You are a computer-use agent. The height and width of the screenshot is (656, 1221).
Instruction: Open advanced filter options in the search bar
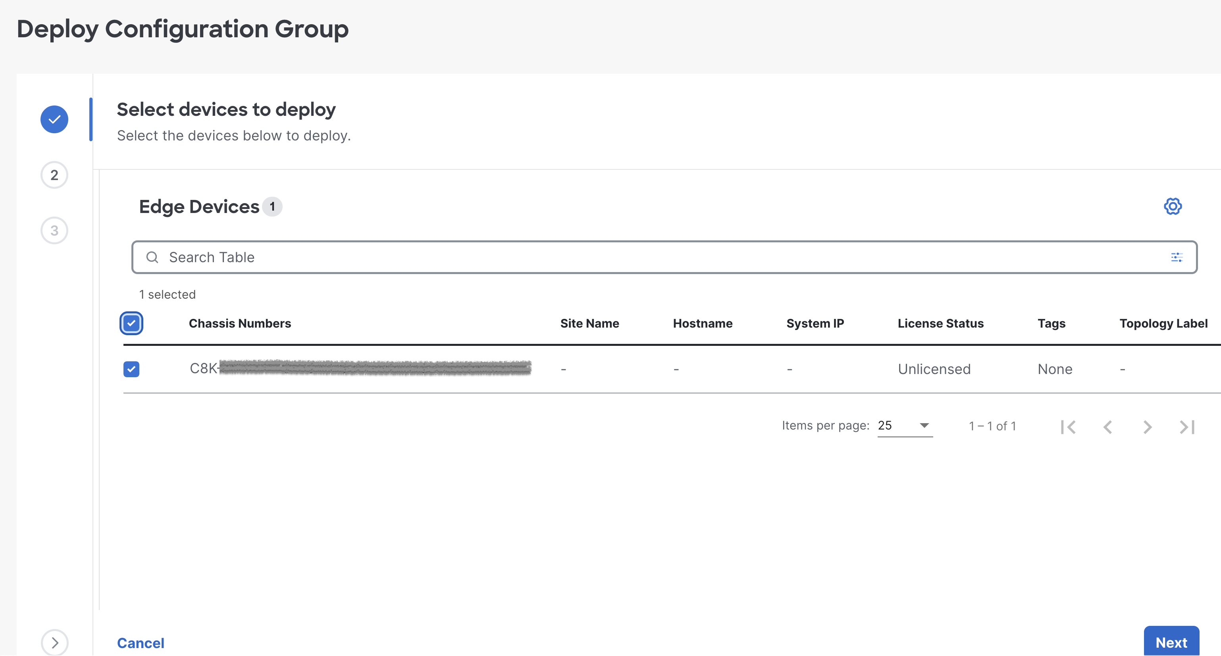click(x=1177, y=257)
